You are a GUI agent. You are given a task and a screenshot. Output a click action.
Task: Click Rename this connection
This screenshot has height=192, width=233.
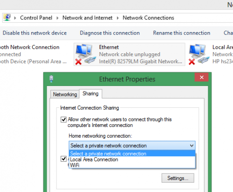point(182,33)
